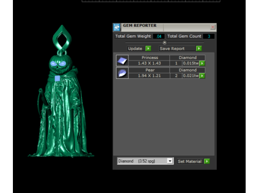Click the Total Gem Count value 3
This screenshot has height=193, width=258.
point(209,36)
